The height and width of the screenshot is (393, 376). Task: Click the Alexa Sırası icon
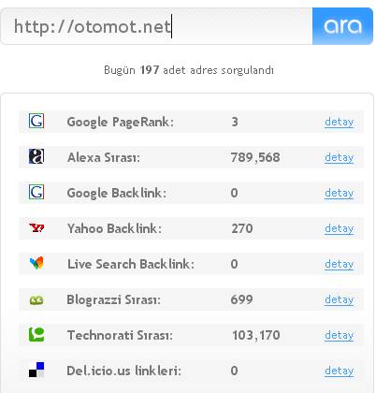(36, 156)
